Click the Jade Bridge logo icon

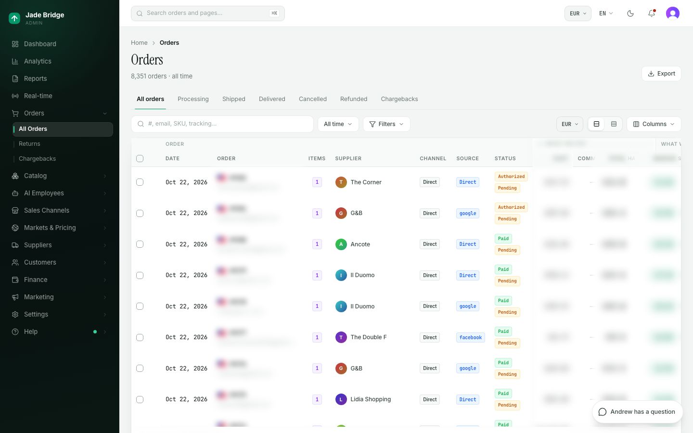coord(14,18)
